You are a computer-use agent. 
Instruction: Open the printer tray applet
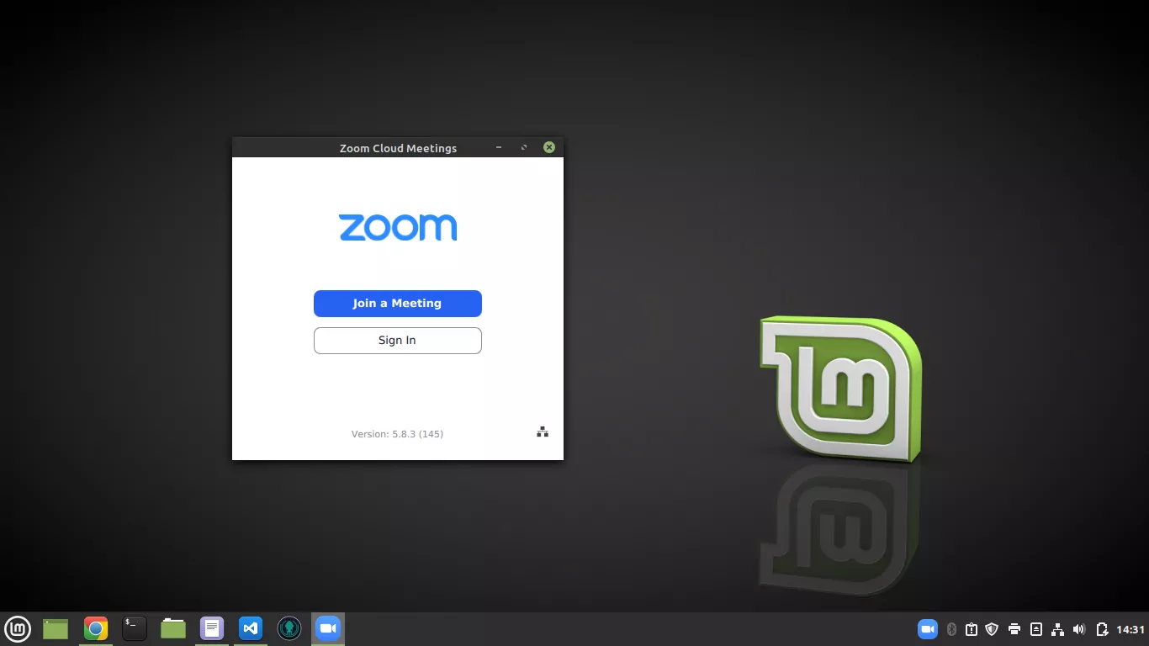tap(1014, 629)
